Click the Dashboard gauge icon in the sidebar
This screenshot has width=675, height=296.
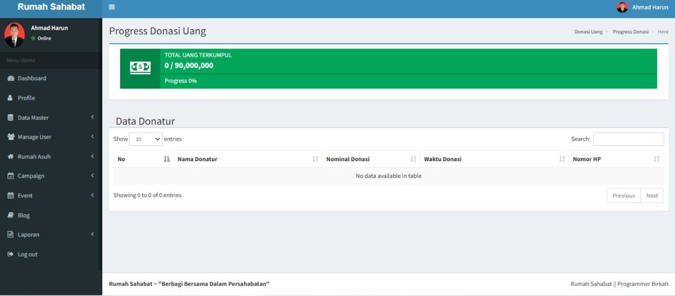[x=11, y=78]
